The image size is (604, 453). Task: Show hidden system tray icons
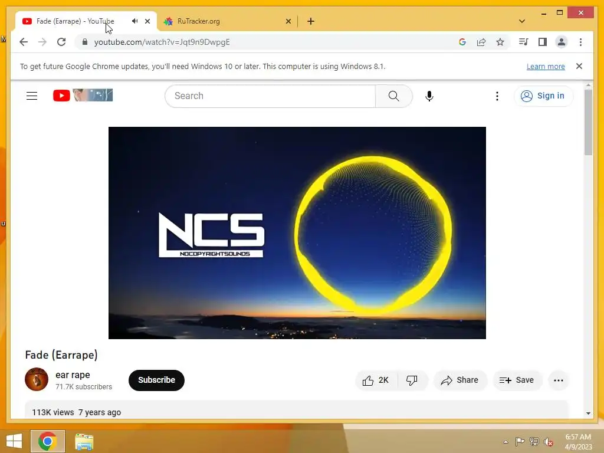pos(505,442)
